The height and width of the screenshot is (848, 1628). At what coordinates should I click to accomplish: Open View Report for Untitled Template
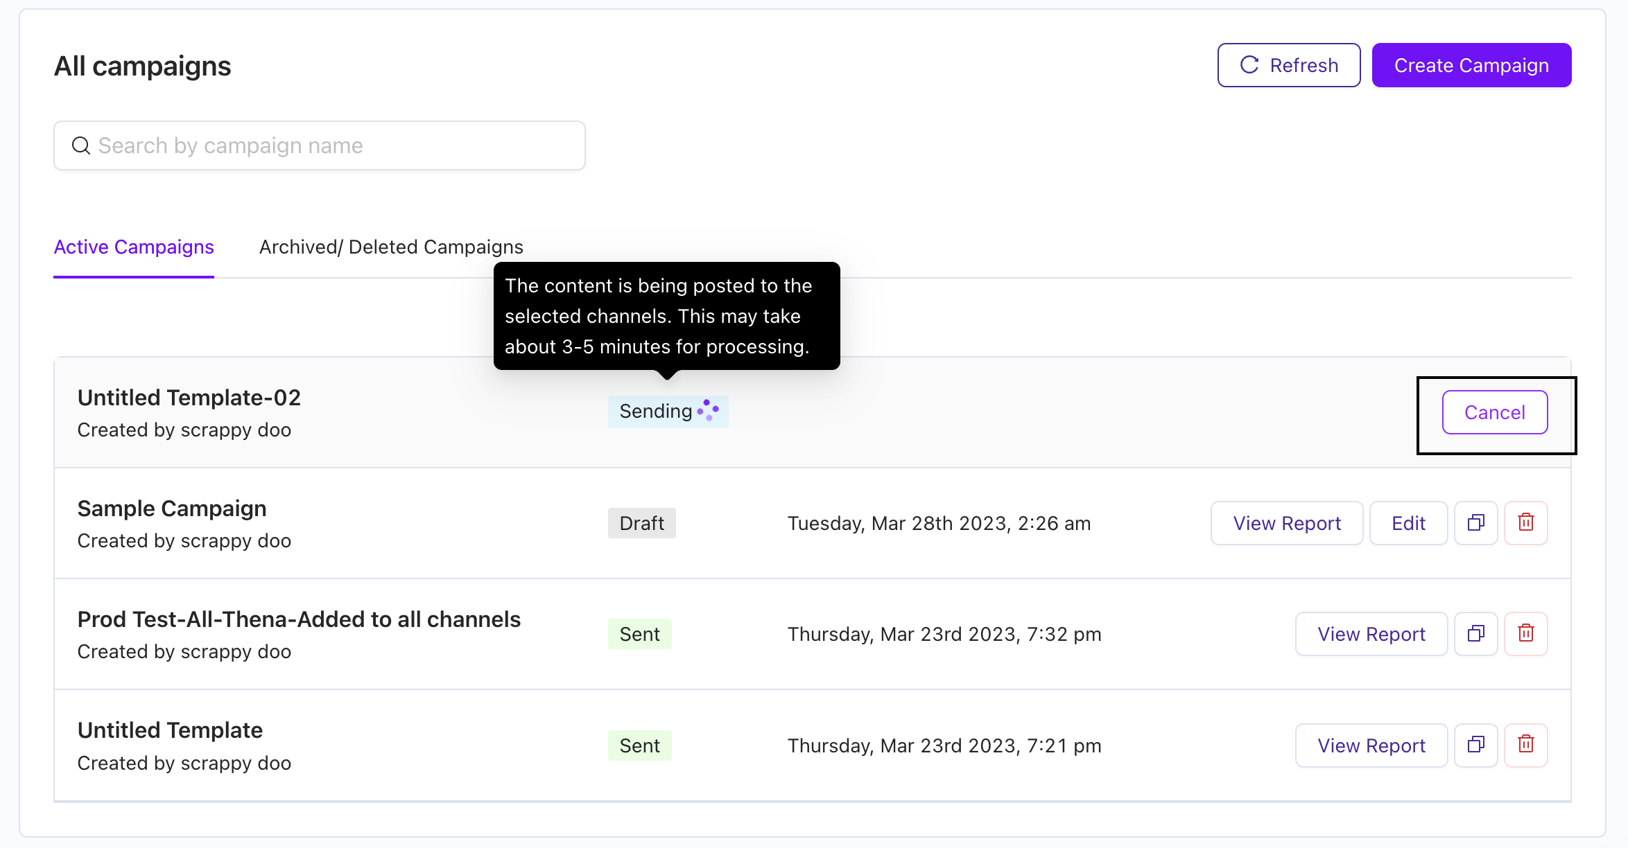(x=1371, y=745)
